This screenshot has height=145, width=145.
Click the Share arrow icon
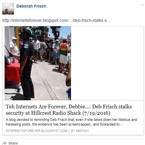click(x=4, y=143)
